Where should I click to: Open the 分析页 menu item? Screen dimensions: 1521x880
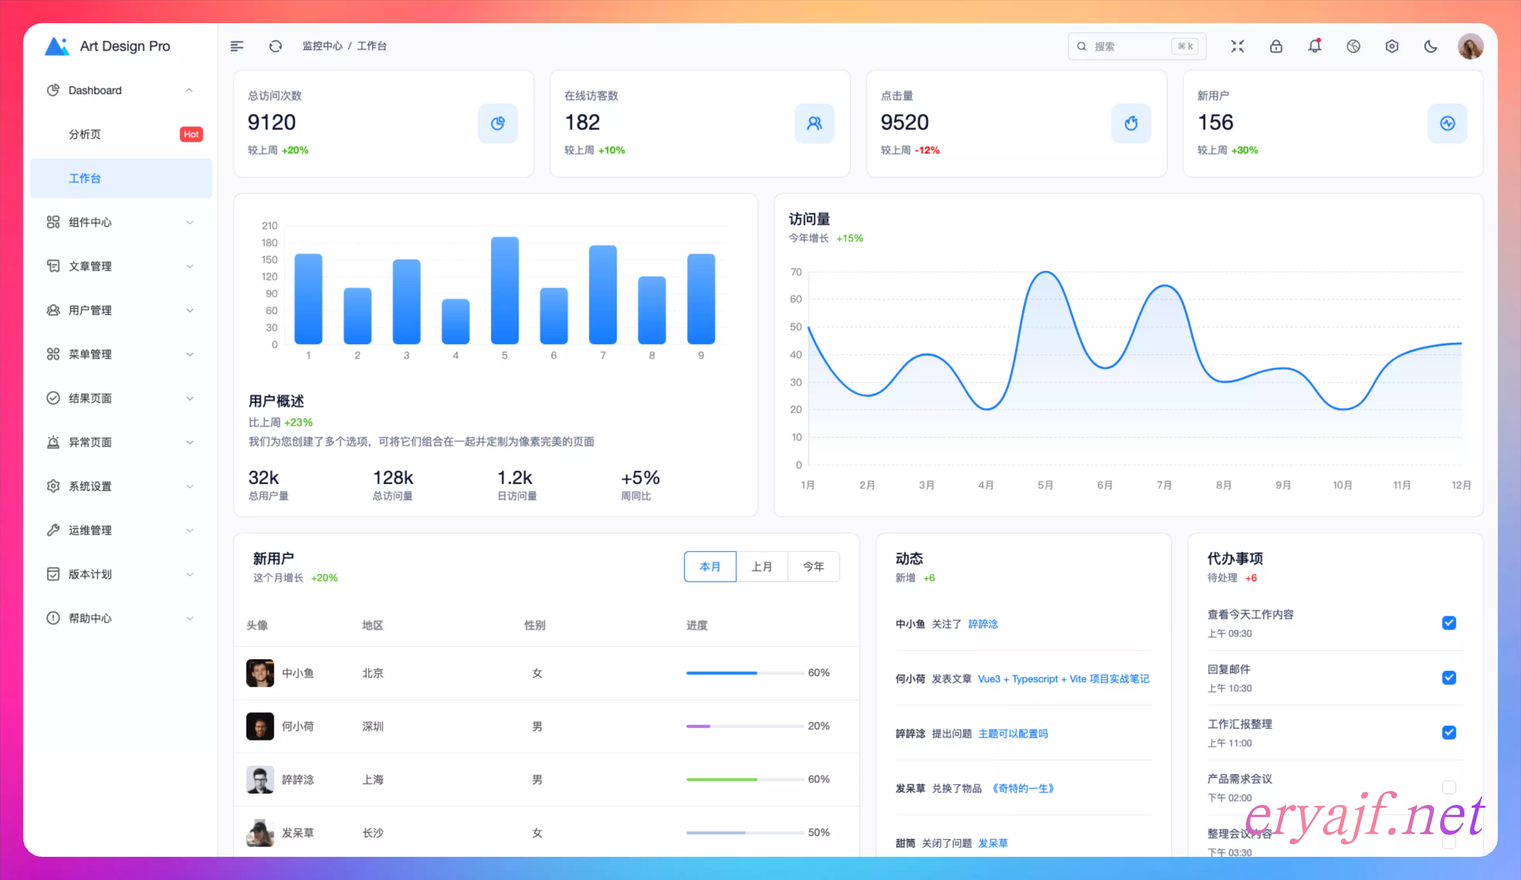click(x=85, y=134)
